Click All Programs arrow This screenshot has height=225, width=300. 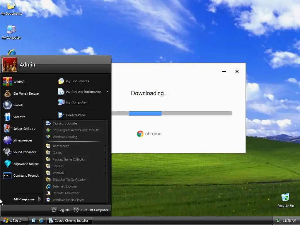point(40,199)
